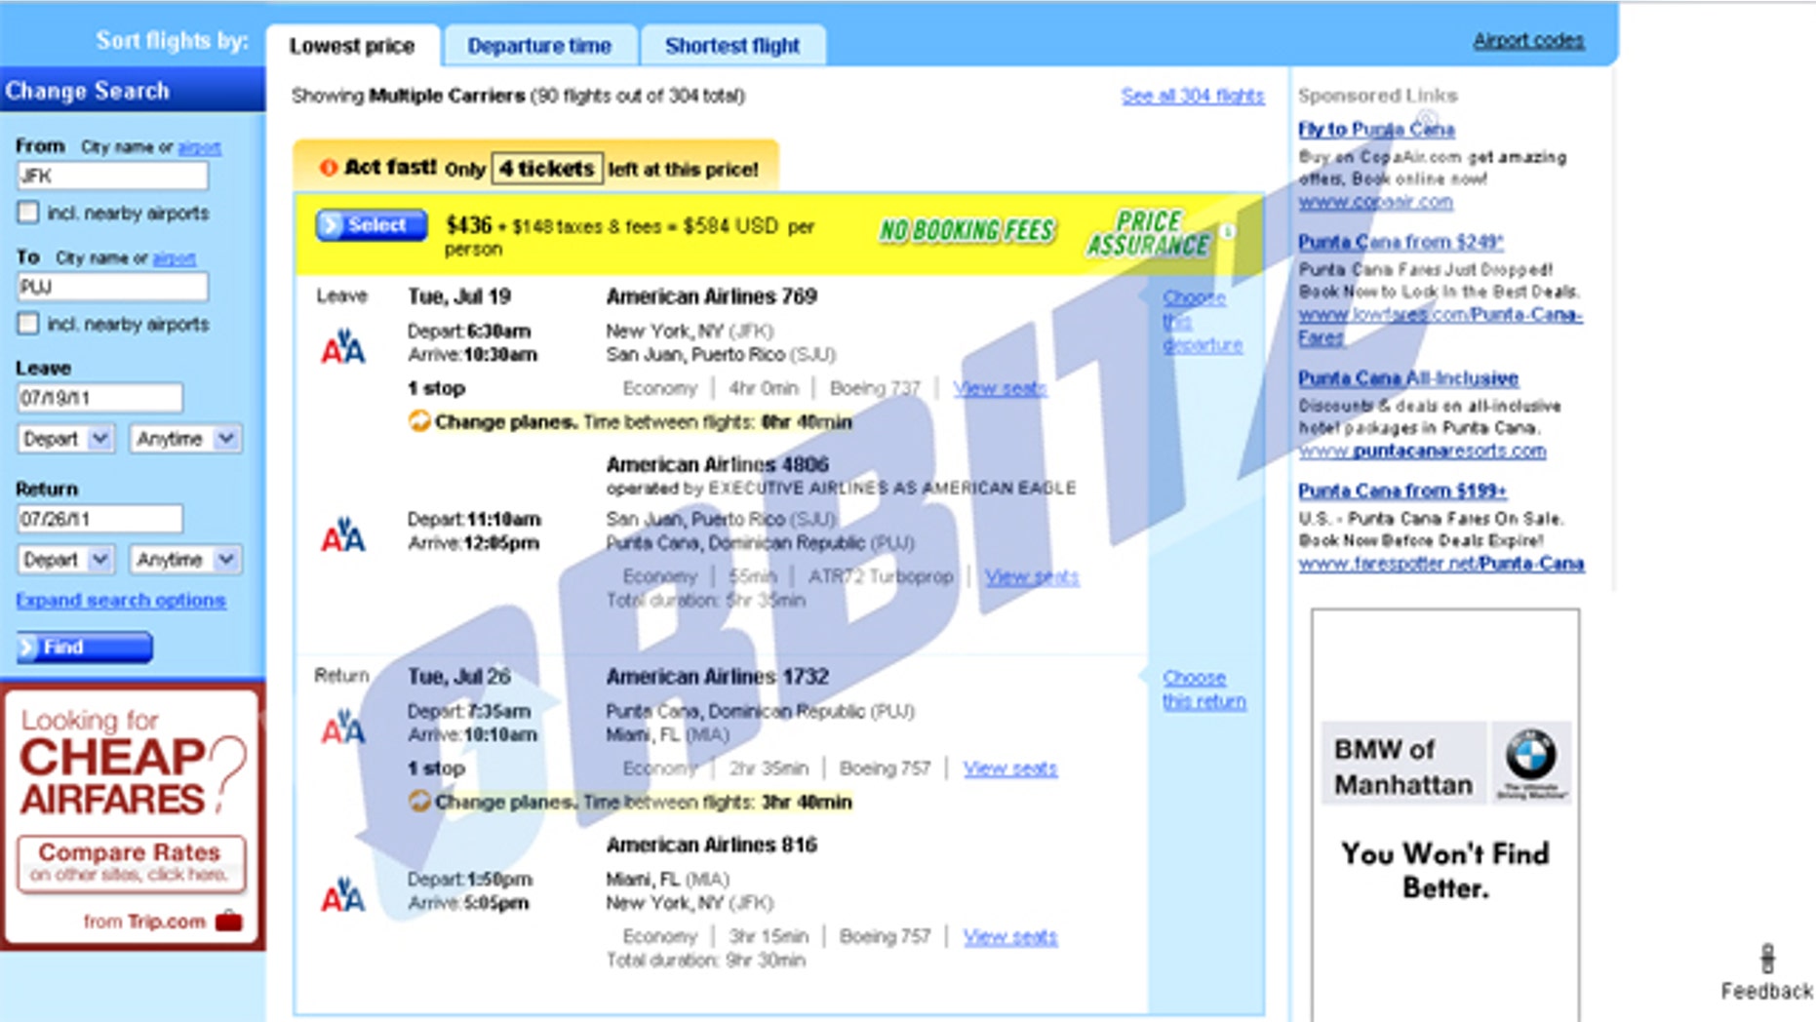Click the American Airlines logo for flight 1732
The width and height of the screenshot is (1816, 1022).
click(342, 727)
